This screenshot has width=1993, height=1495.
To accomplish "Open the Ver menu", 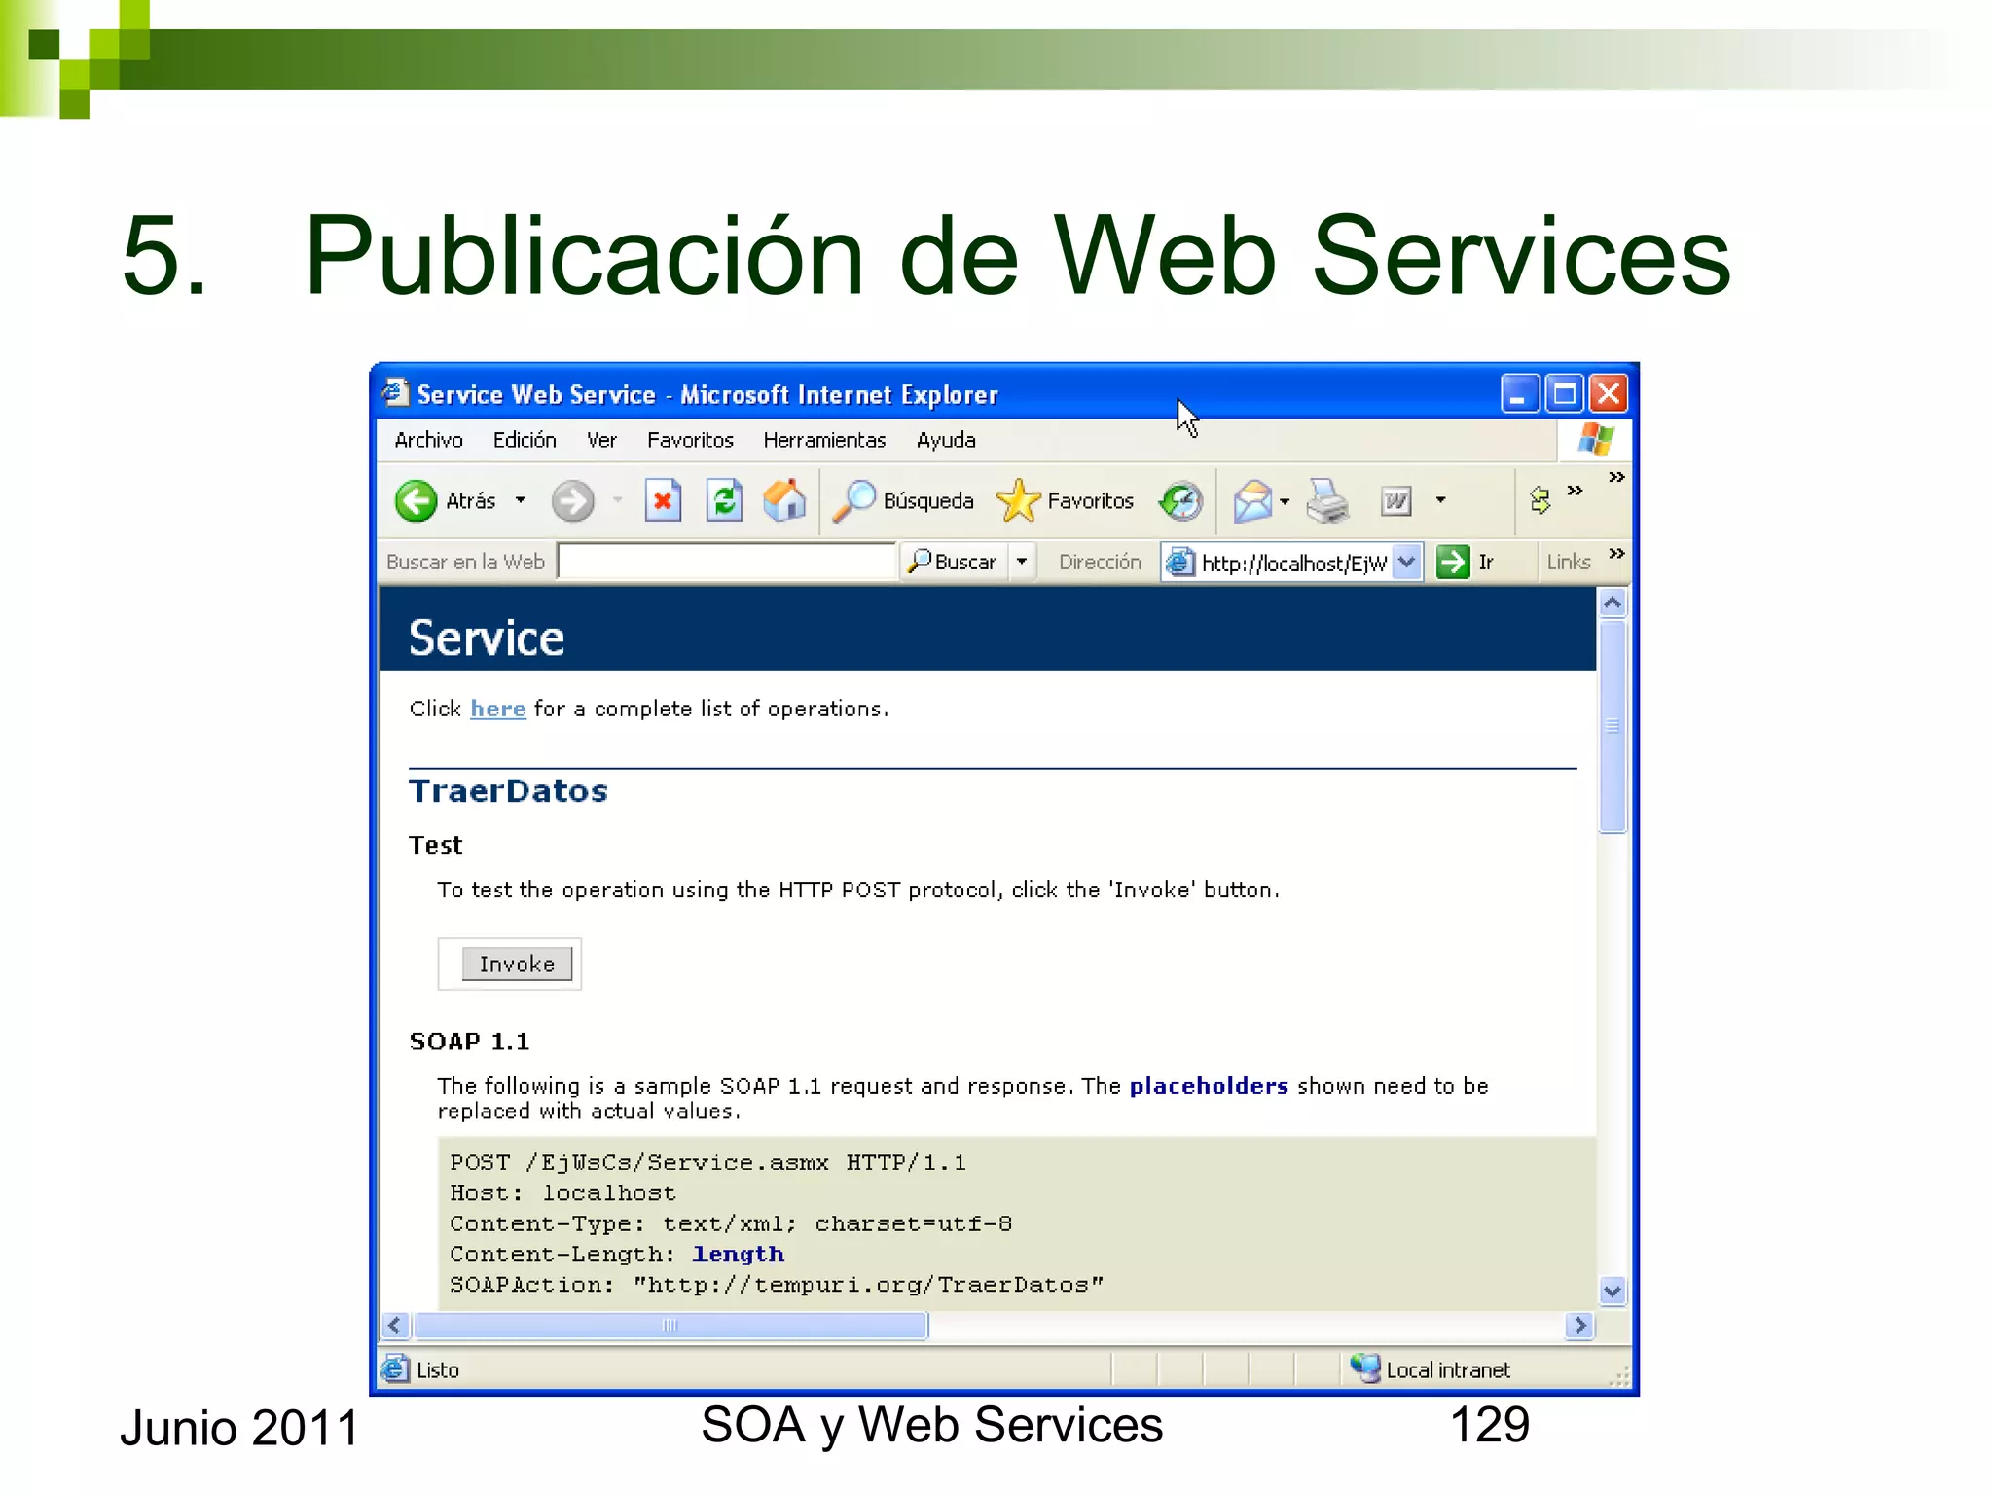I will pyautogui.click(x=601, y=440).
